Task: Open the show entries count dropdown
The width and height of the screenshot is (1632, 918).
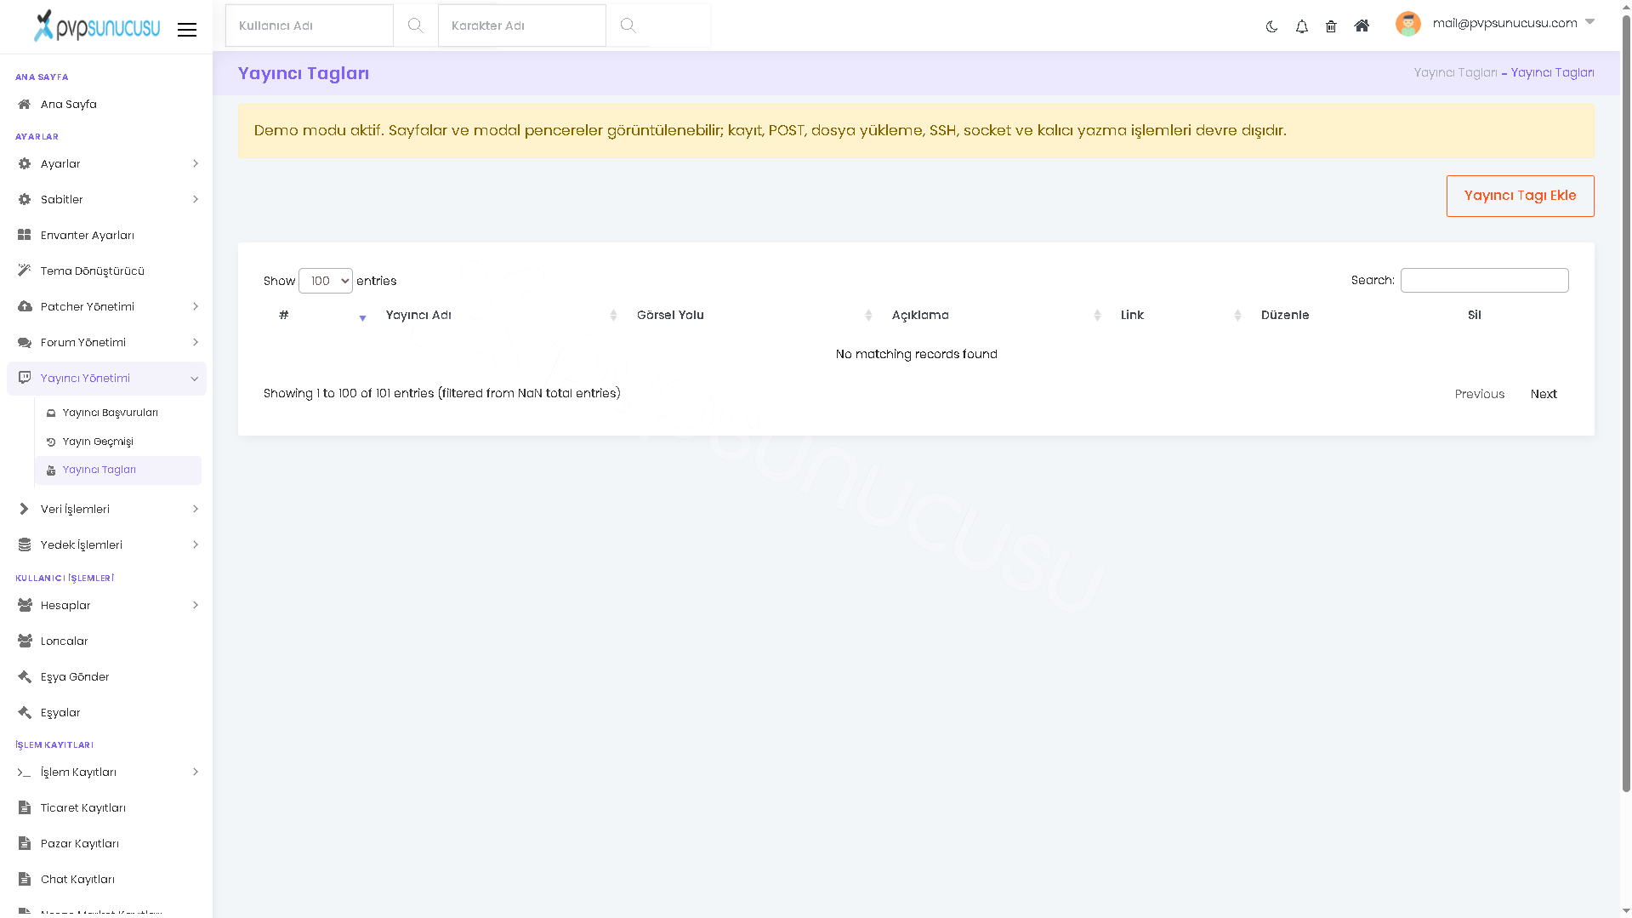Action: (x=326, y=281)
